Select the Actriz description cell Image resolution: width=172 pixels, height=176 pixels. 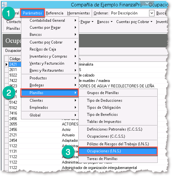(x=70, y=130)
